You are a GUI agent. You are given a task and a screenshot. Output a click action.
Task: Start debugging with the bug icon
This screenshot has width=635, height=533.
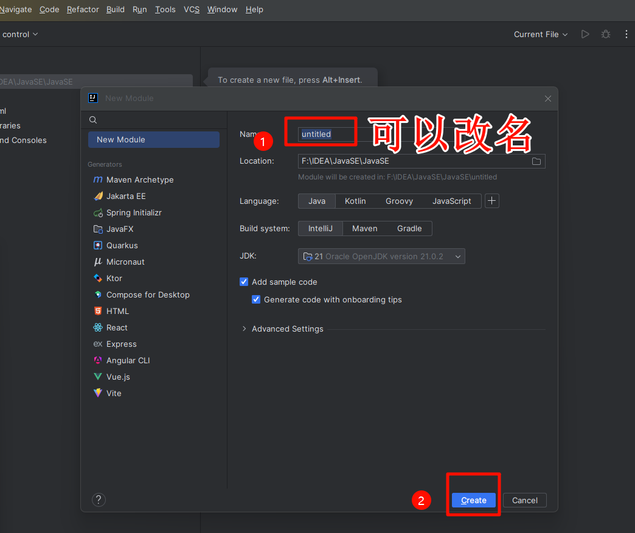pyautogui.click(x=606, y=35)
